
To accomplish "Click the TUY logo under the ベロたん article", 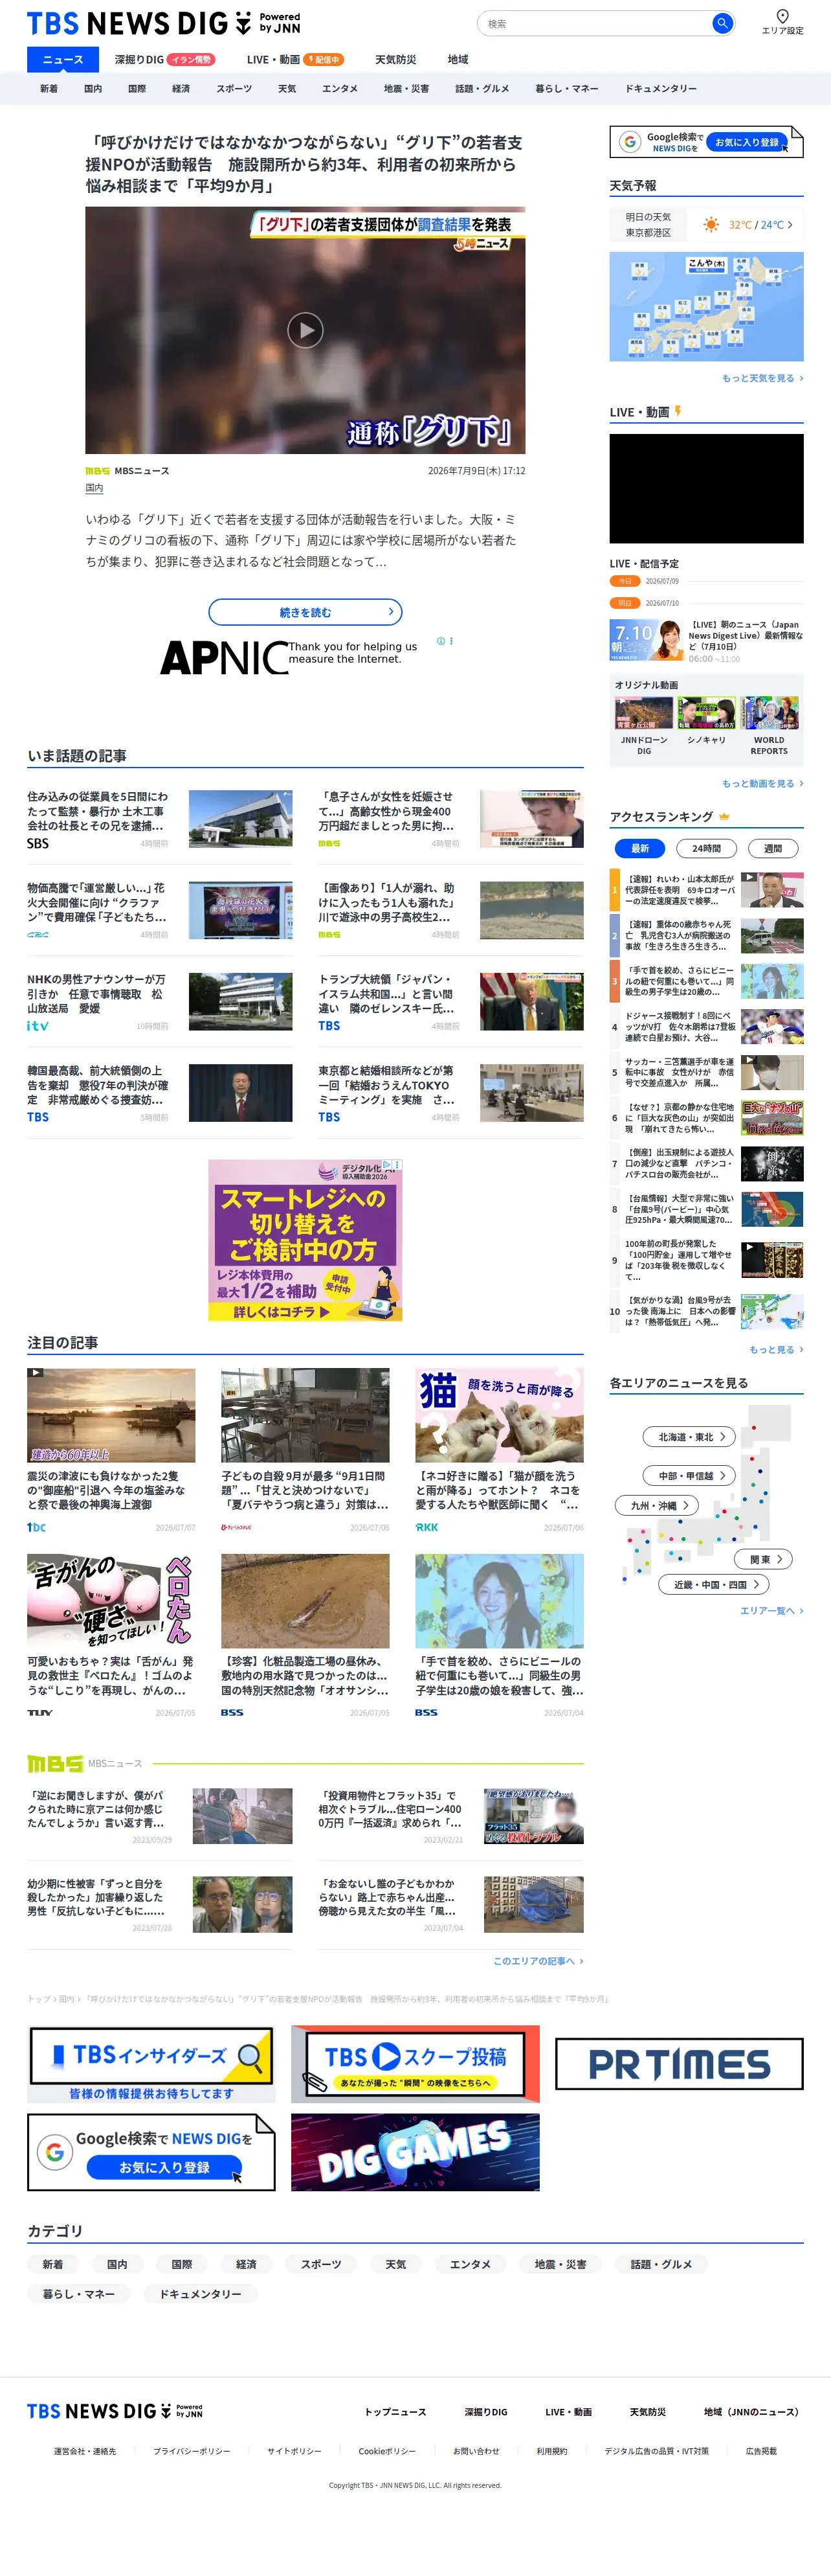I will (40, 1713).
